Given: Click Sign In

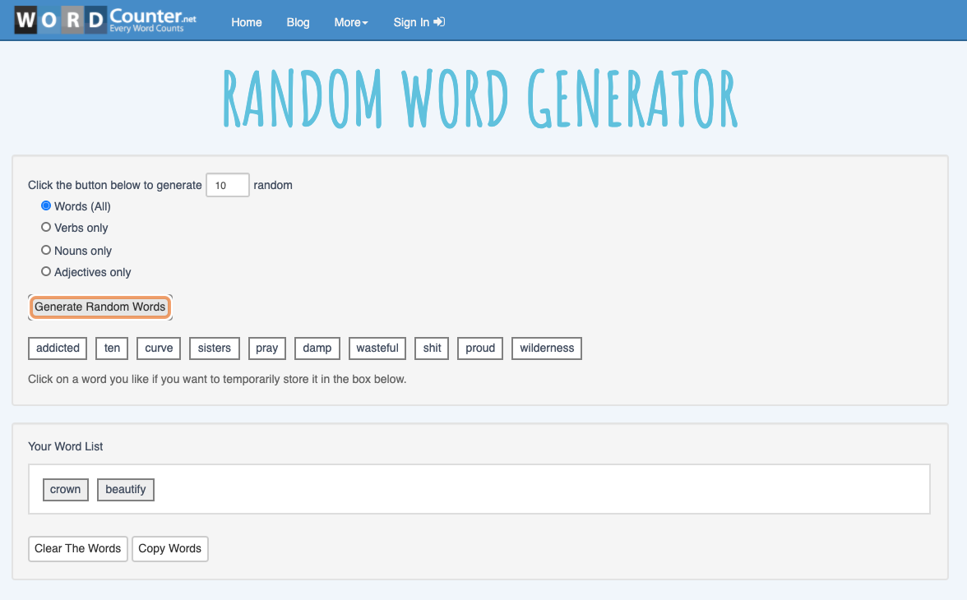Looking at the screenshot, I should (411, 22).
